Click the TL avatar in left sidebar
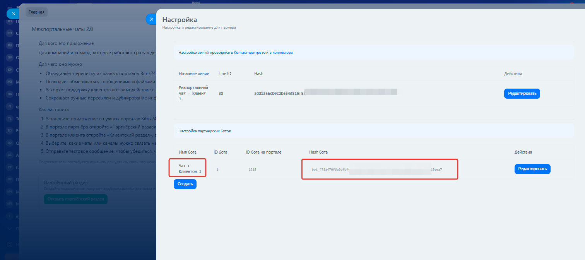Viewport: 585px width, 260px height. pyautogui.click(x=10, y=119)
